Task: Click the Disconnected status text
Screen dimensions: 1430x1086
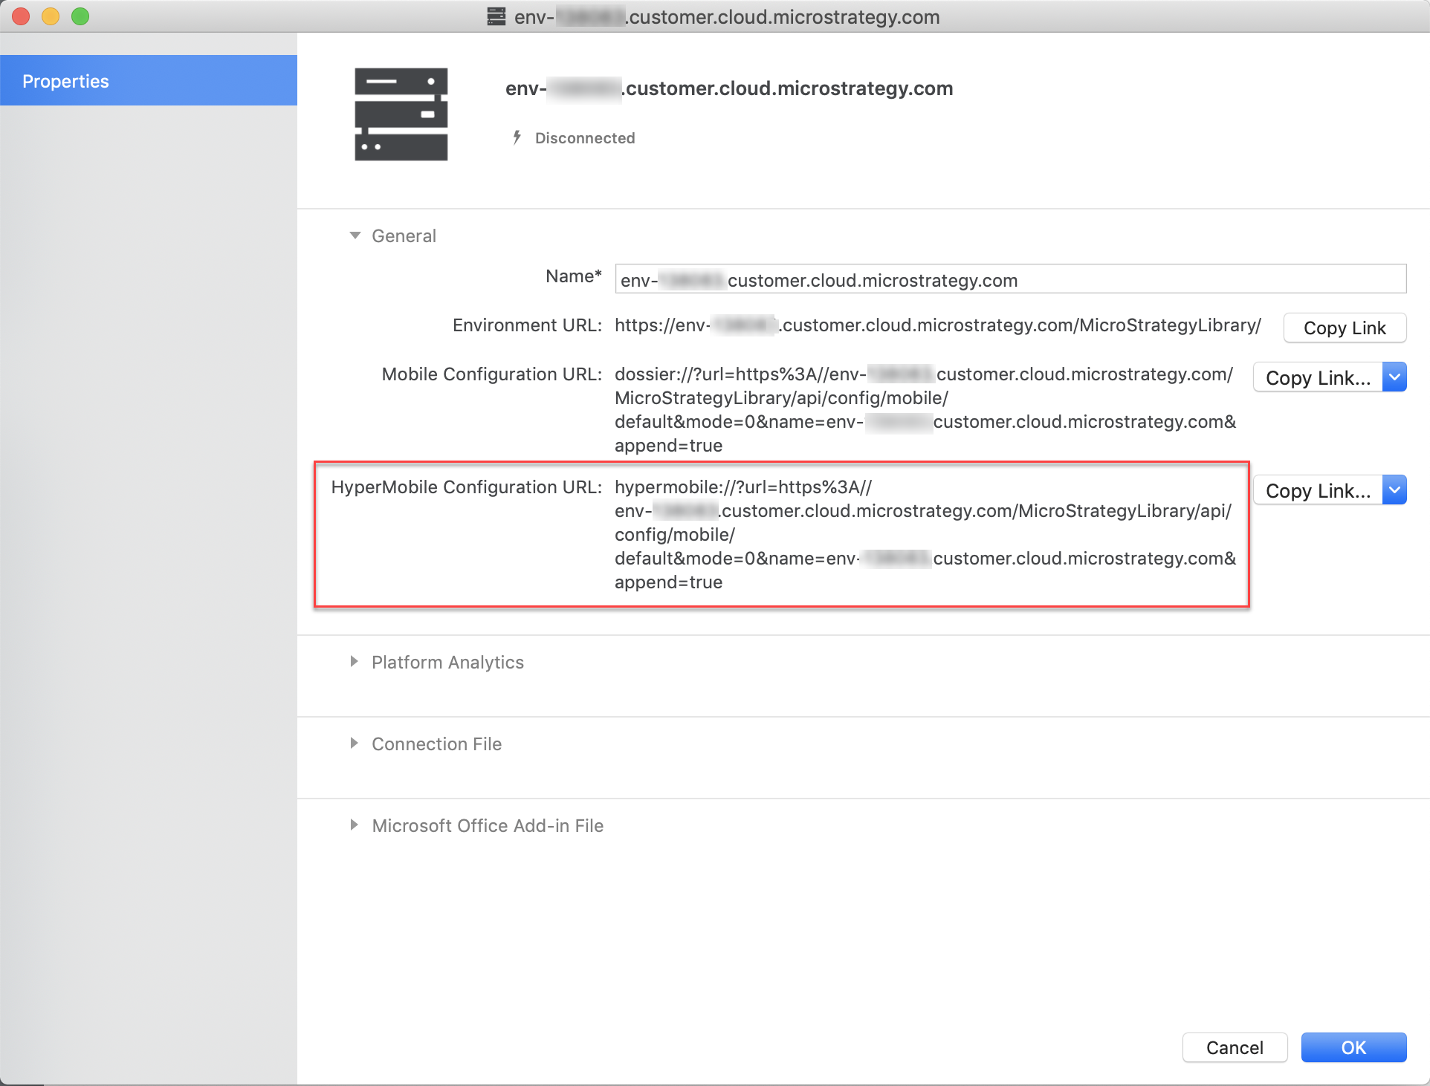Action: [585, 138]
